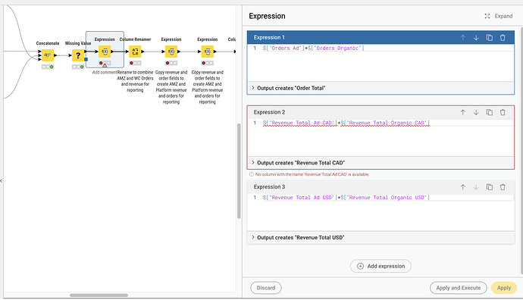Screen dimensions: 523x300
Task: Click into Expression 2 code editor
Action: 381,137
